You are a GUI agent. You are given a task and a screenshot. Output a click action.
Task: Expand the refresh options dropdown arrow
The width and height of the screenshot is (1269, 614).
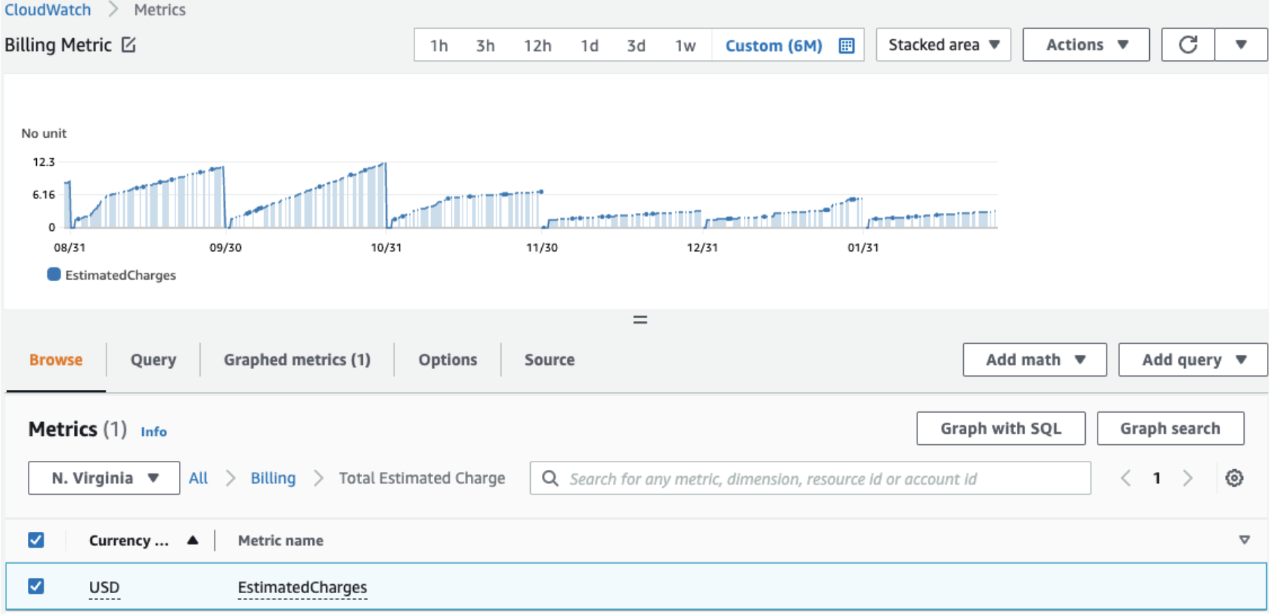pos(1240,45)
